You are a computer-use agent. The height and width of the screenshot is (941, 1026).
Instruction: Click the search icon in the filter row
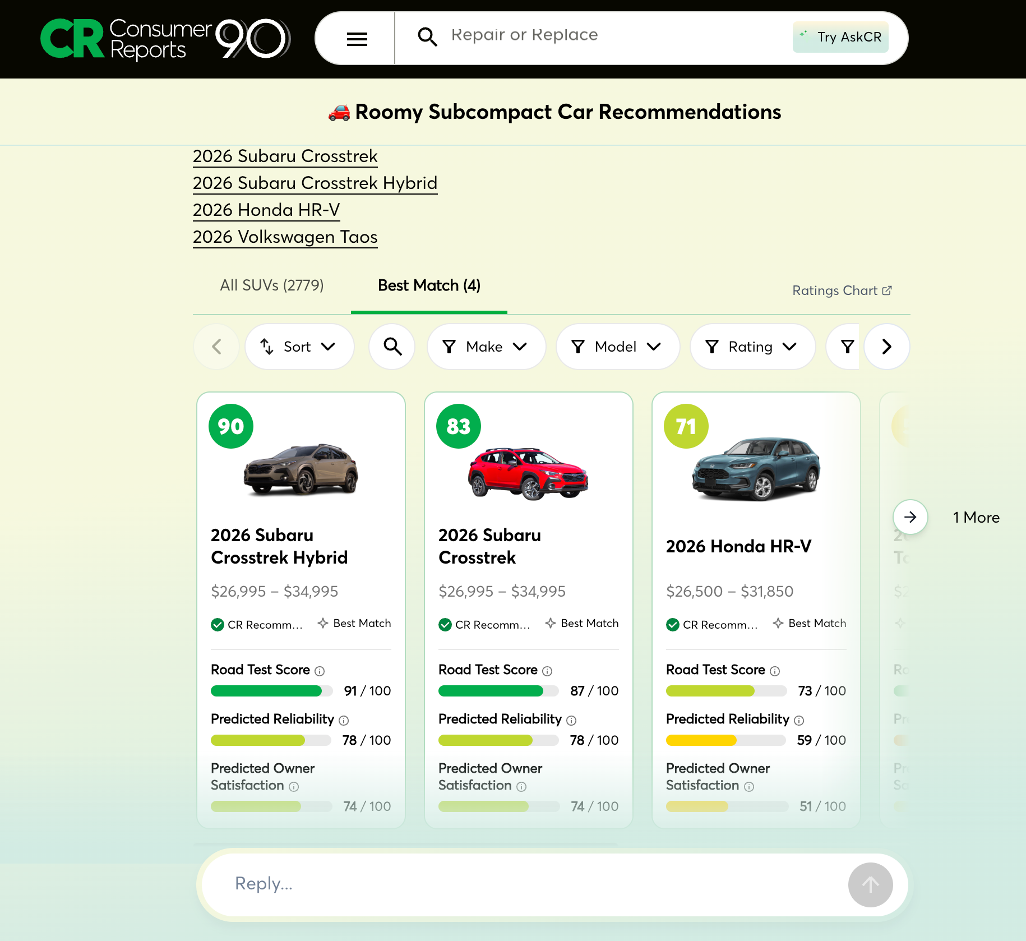click(x=392, y=347)
